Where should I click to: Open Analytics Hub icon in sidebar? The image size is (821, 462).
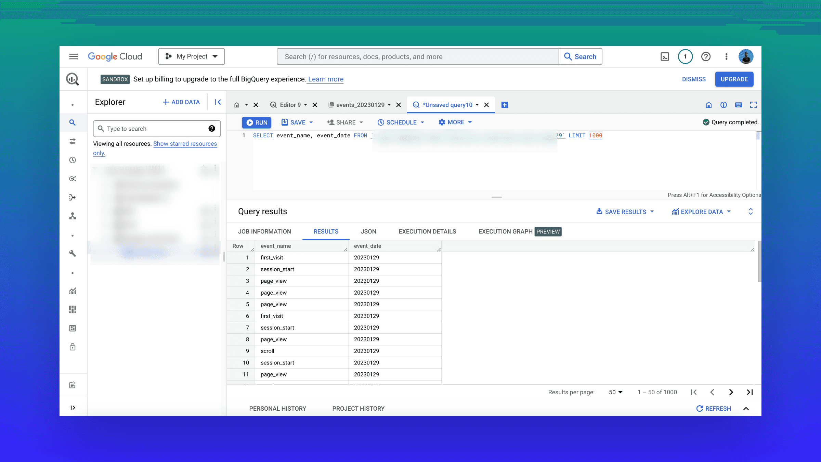(73, 179)
